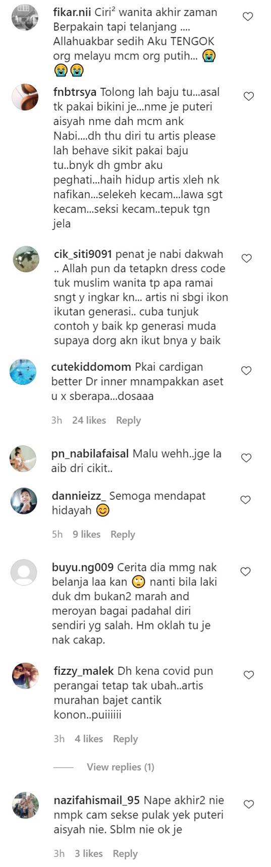Viewport: 271px width, 867px height.
Task: Heart the fizzy_malek comment
Action: tap(248, 675)
